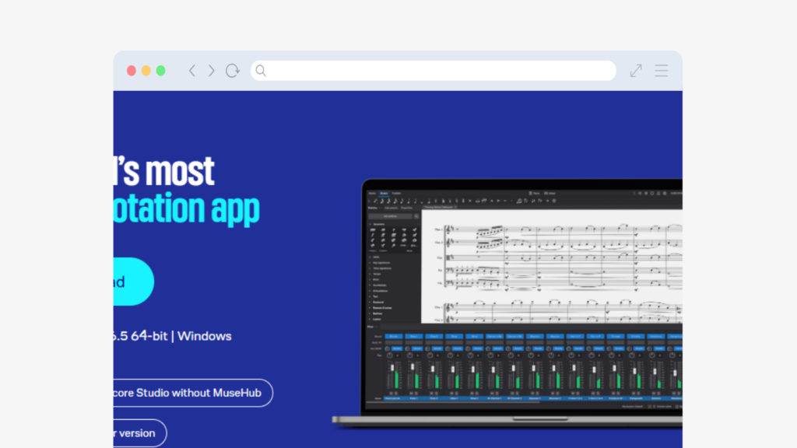Click the green window button in browser
Image resolution: width=797 pixels, height=448 pixels.
click(x=160, y=71)
